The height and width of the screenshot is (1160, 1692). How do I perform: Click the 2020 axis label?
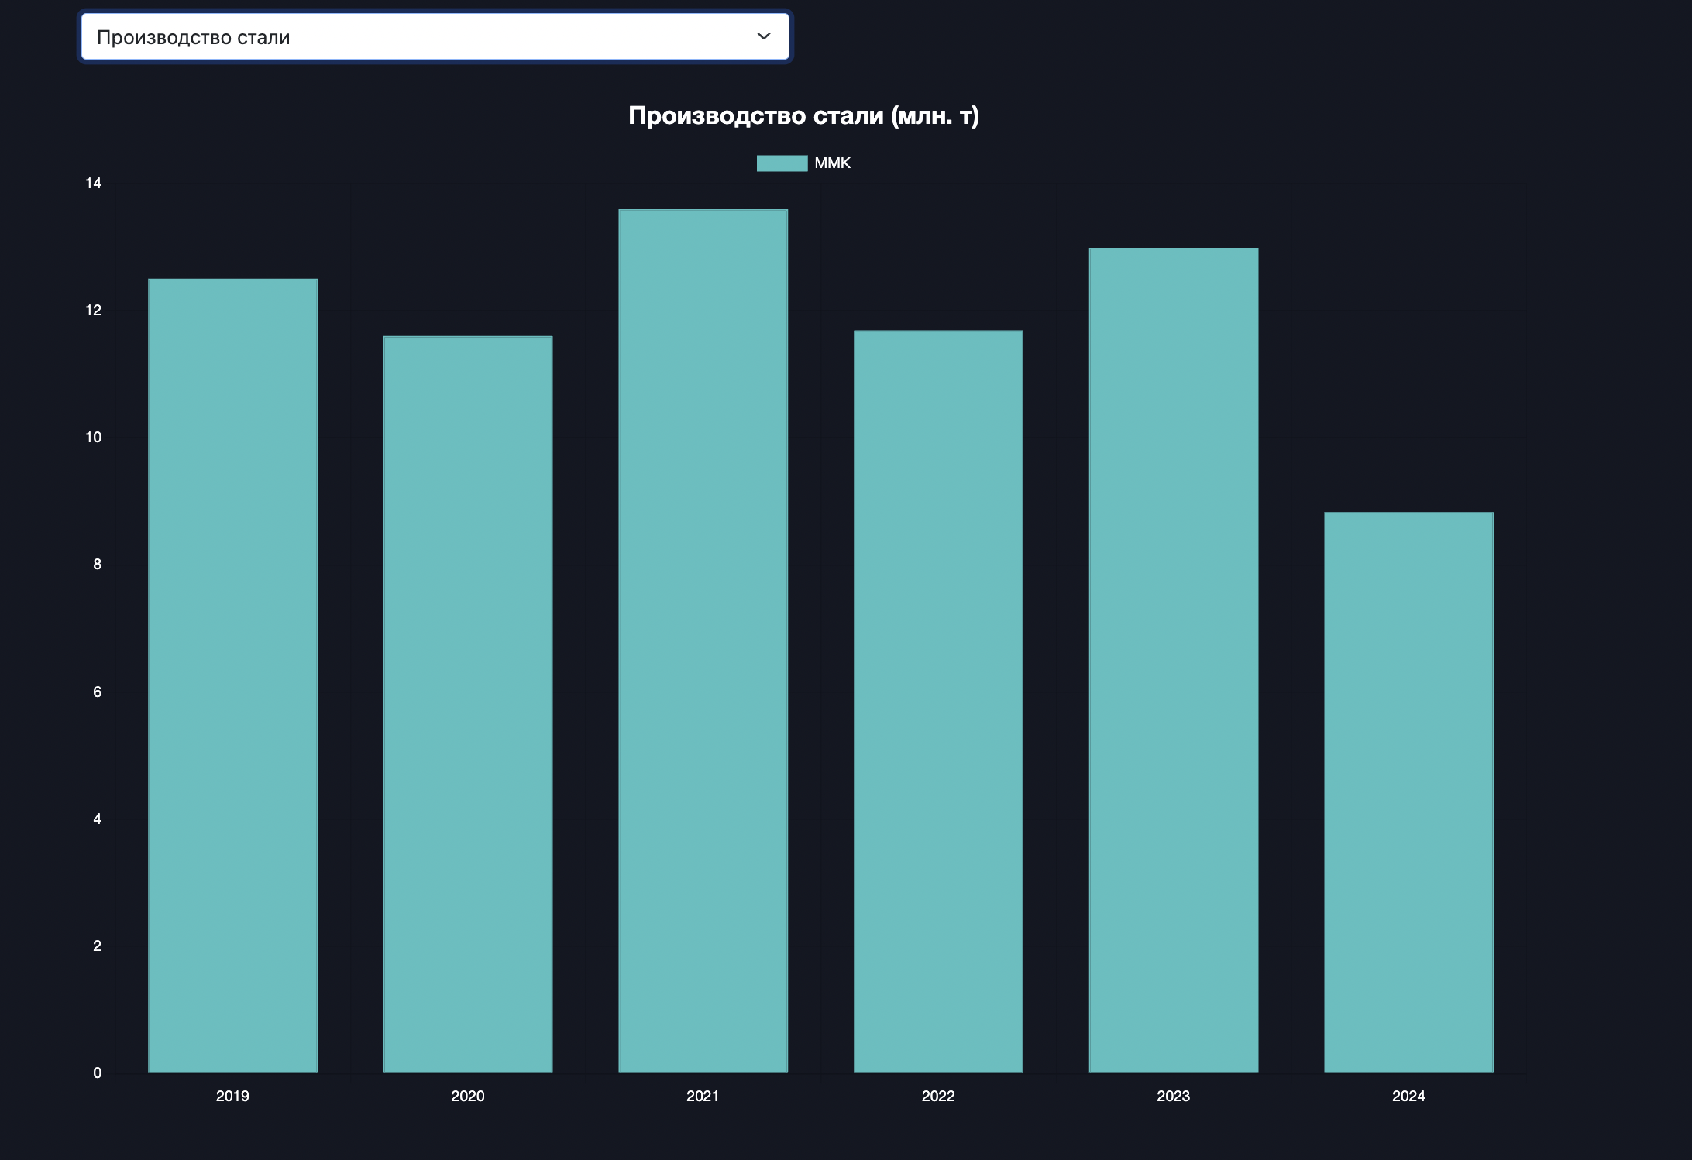coord(468,1096)
